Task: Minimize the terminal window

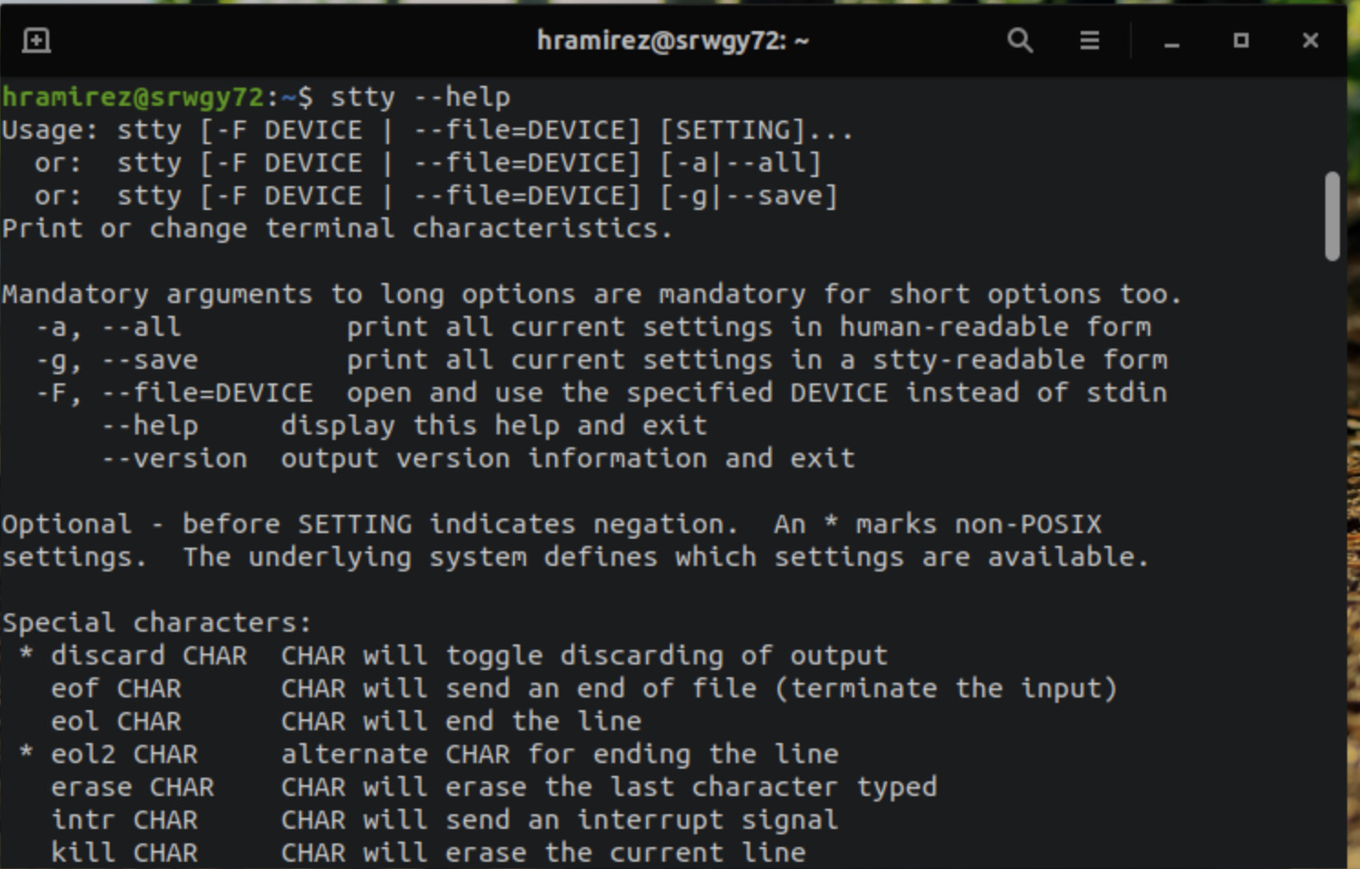Action: [1172, 40]
